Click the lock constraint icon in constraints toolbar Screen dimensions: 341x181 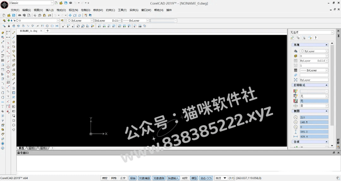[x=9, y=26]
